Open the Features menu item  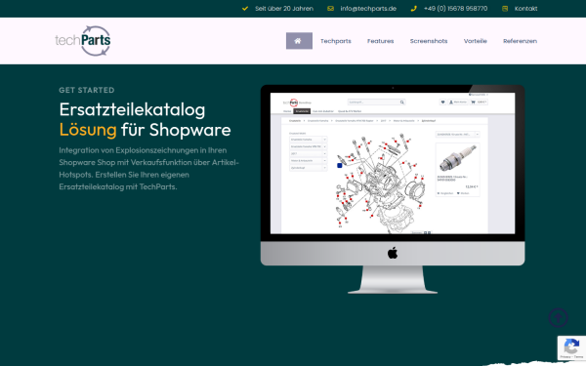[x=381, y=41]
